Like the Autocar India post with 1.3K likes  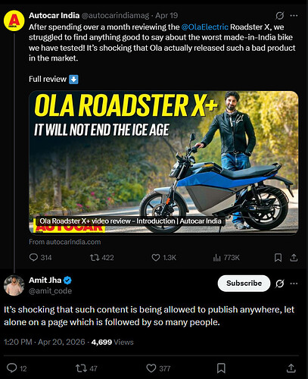coord(163,258)
